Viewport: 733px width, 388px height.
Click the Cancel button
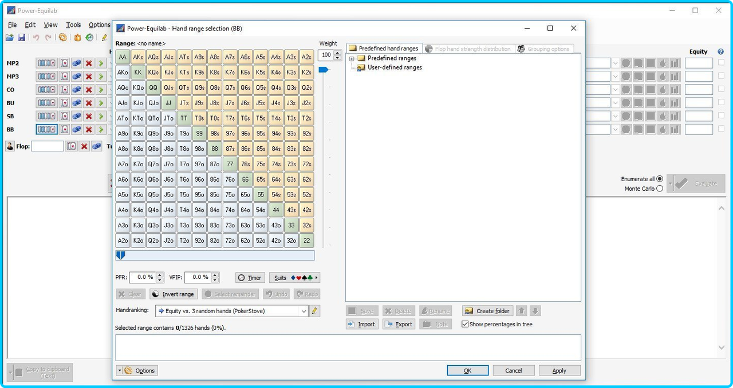514,370
